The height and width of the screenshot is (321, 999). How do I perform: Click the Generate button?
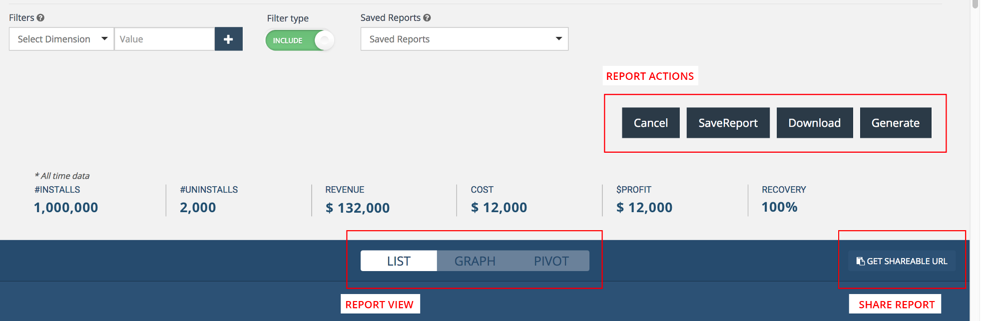pyautogui.click(x=895, y=123)
